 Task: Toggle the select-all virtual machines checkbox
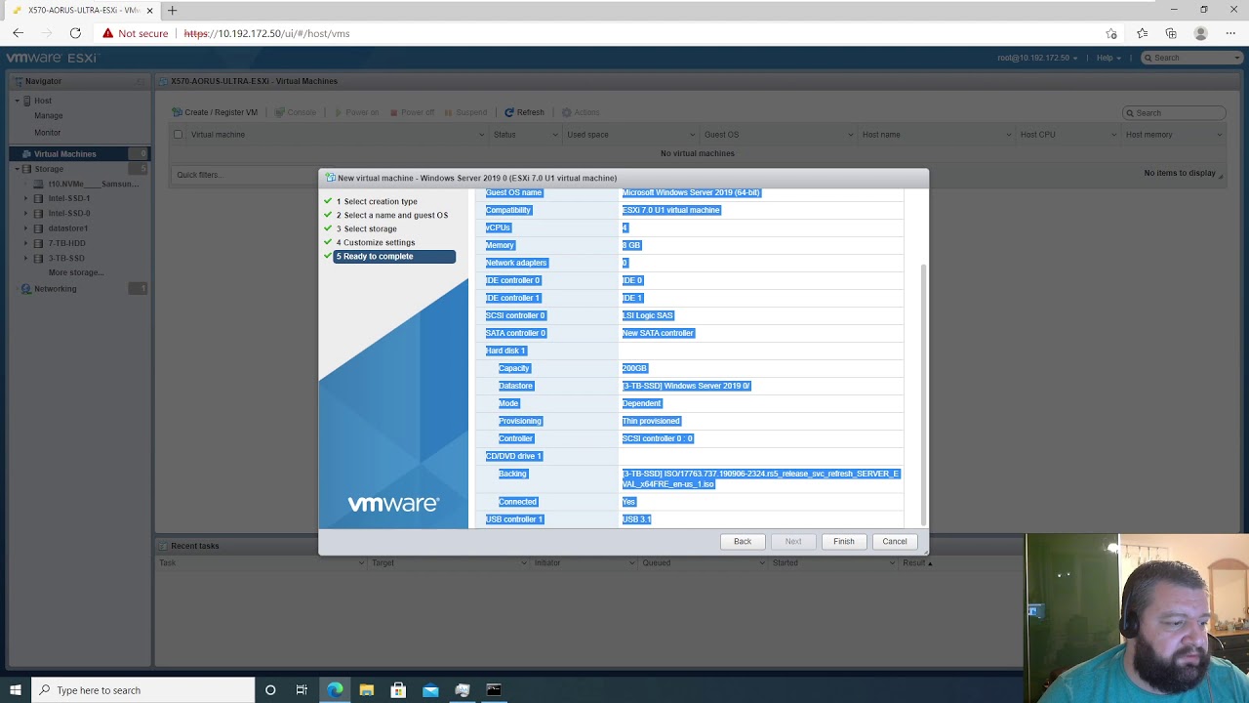[178, 135]
